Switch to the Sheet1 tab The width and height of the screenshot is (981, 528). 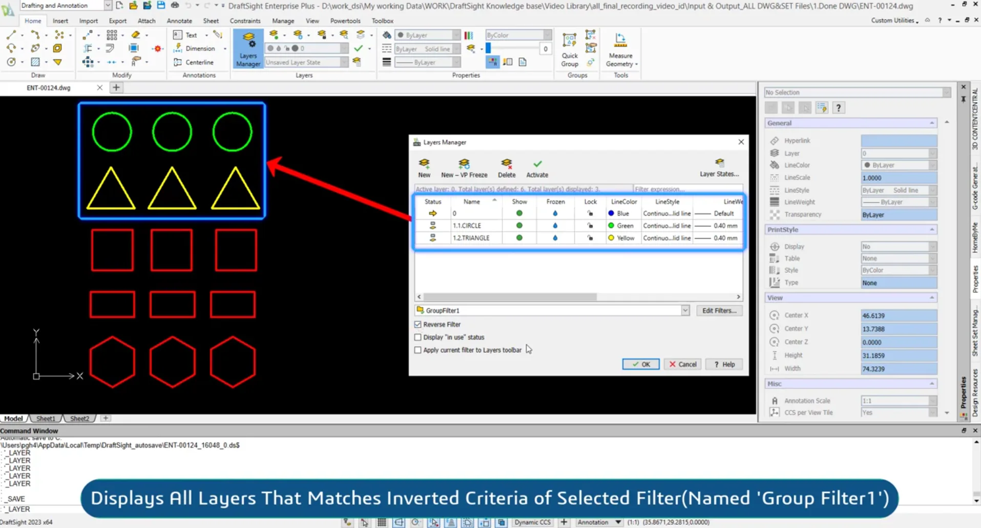pyautogui.click(x=46, y=418)
